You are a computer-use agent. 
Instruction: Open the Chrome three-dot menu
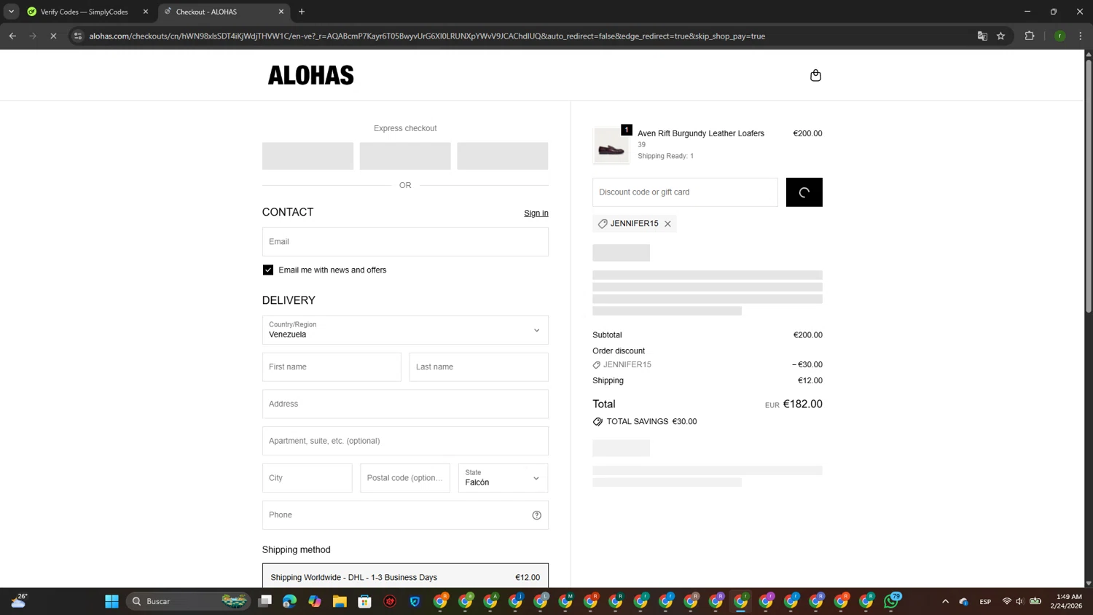click(1081, 36)
